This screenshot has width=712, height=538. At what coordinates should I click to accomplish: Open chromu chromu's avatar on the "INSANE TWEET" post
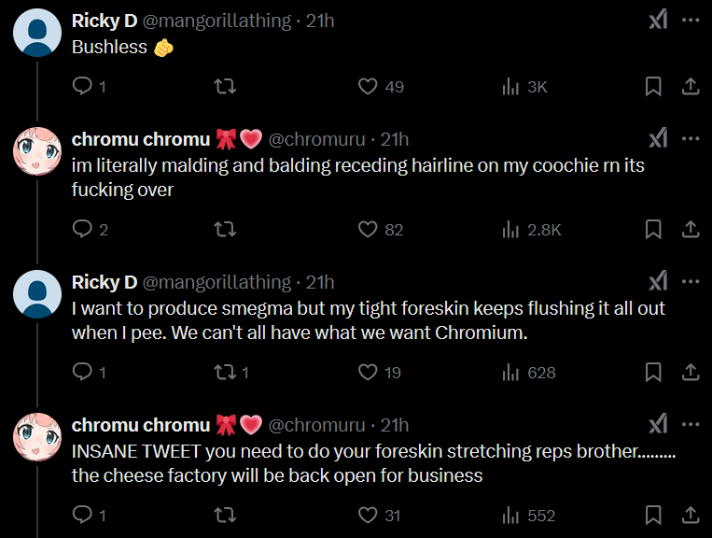37,438
